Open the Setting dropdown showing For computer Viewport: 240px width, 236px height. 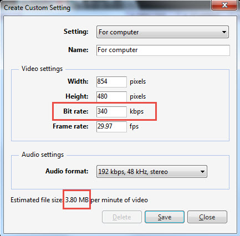[x=162, y=32]
